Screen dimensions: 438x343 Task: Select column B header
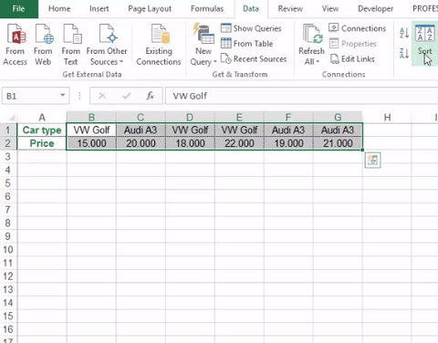(x=91, y=117)
